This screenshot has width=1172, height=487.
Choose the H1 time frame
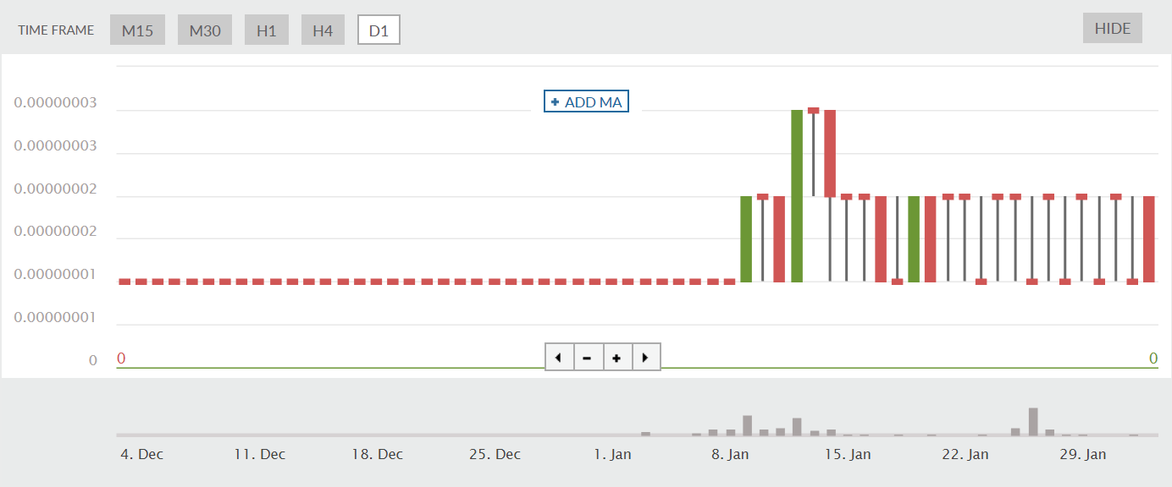coord(267,30)
